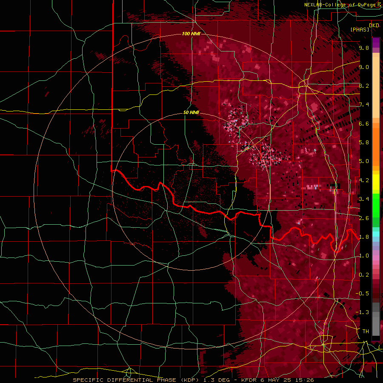Click the 4.2 scale value label
Viewport: 383px width, 383px height.
click(364, 180)
